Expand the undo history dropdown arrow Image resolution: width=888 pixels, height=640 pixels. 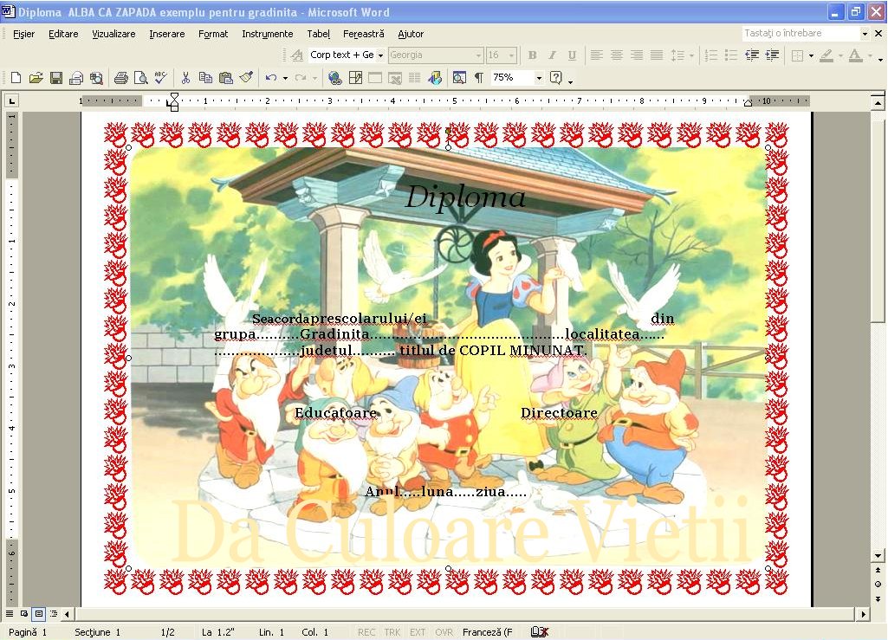pos(285,78)
